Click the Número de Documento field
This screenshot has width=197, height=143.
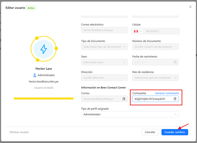(x=155, y=47)
